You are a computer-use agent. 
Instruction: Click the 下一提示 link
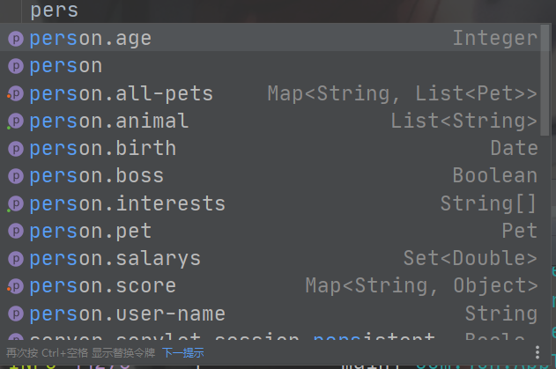[182, 353]
